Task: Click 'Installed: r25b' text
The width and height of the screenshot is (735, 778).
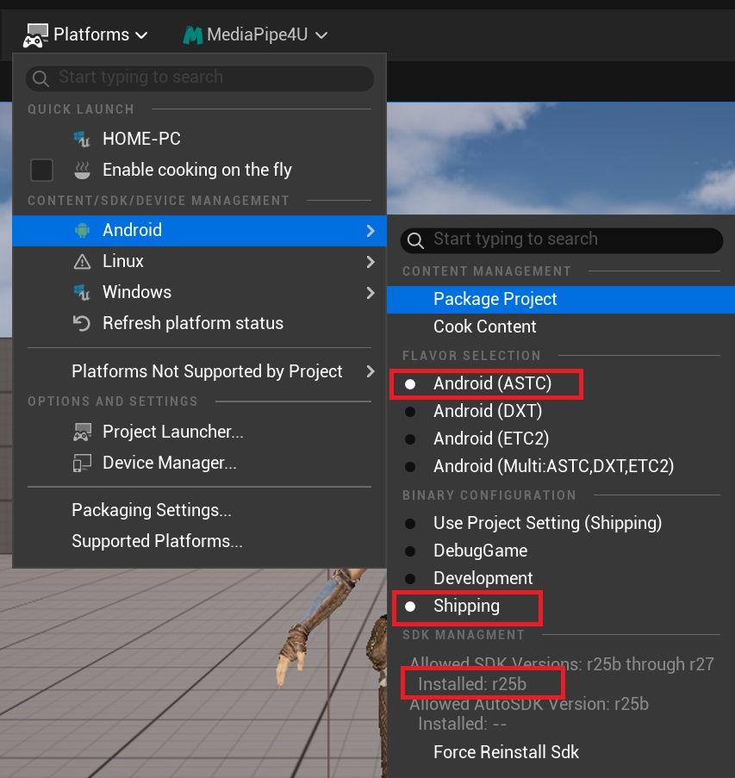Action: click(x=472, y=684)
